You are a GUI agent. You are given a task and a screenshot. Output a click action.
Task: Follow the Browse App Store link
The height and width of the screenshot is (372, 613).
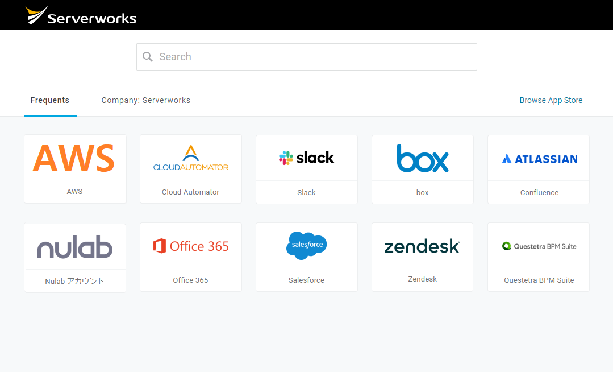[x=551, y=101]
